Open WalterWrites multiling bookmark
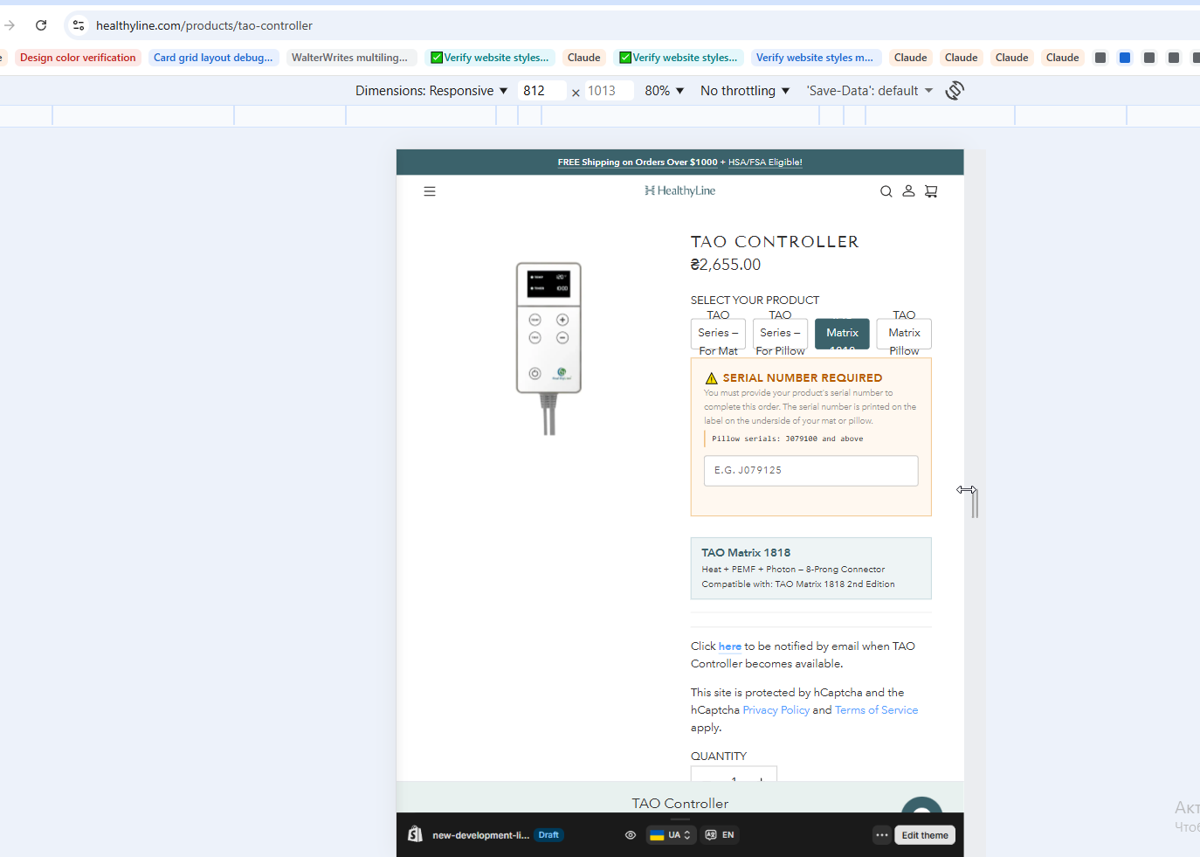This screenshot has width=1200, height=857. point(349,58)
